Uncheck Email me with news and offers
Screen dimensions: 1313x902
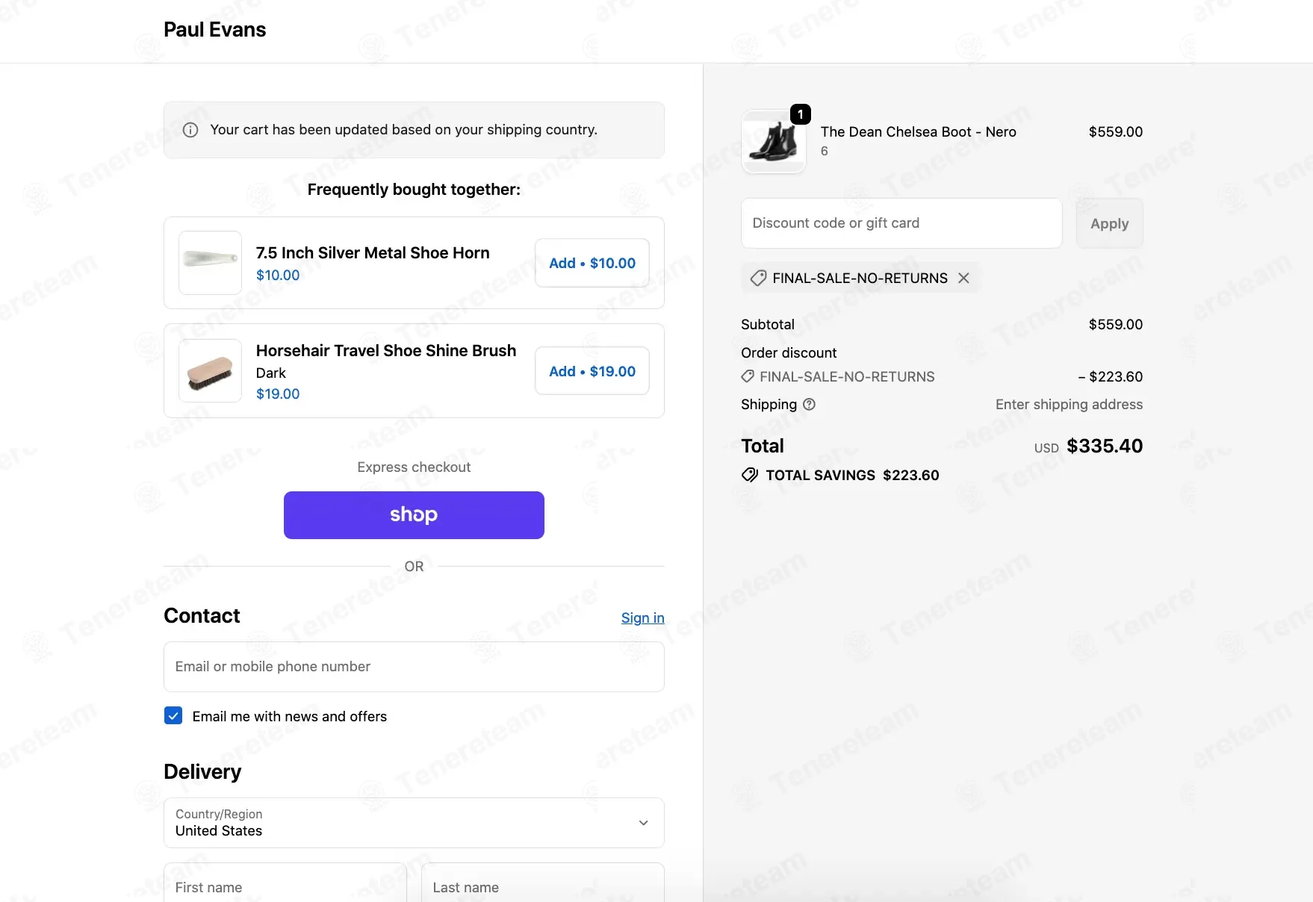173,716
